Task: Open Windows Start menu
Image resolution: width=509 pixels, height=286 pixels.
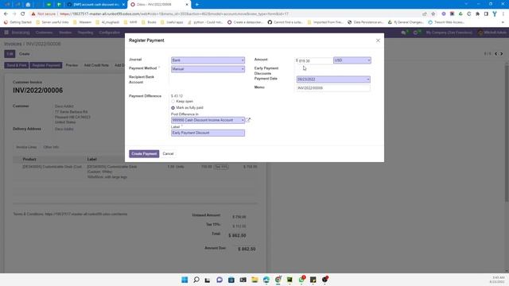Action: click(x=185, y=280)
